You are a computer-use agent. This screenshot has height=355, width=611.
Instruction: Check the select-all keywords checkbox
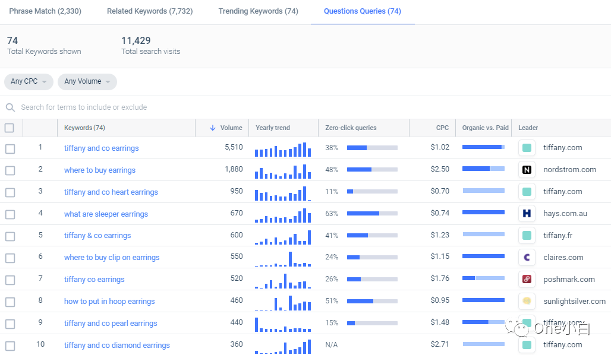tap(10, 128)
